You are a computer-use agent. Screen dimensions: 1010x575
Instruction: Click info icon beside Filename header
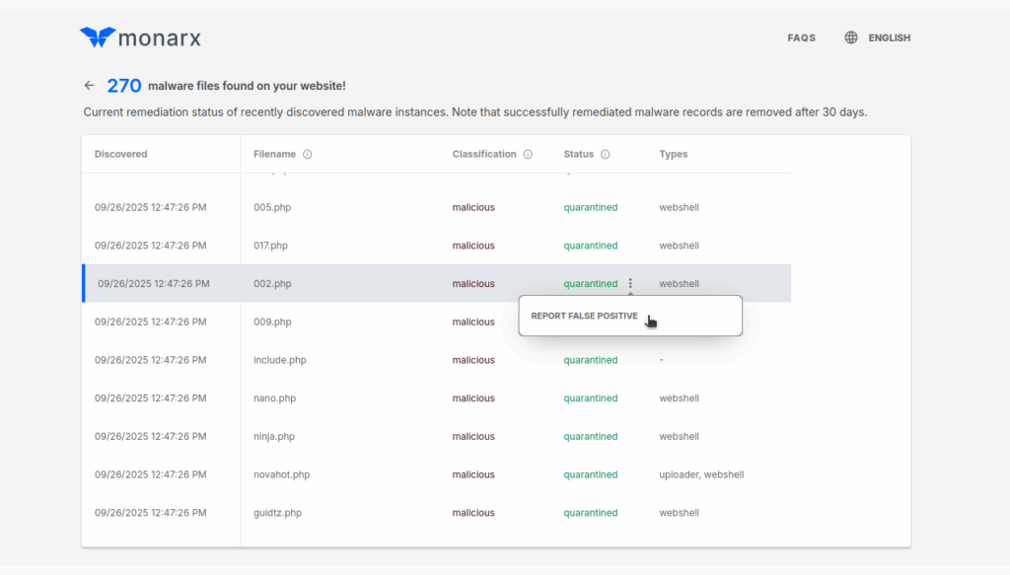[x=307, y=155]
